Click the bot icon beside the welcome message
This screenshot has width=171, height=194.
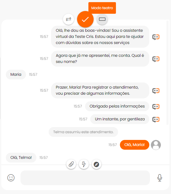[156, 37]
